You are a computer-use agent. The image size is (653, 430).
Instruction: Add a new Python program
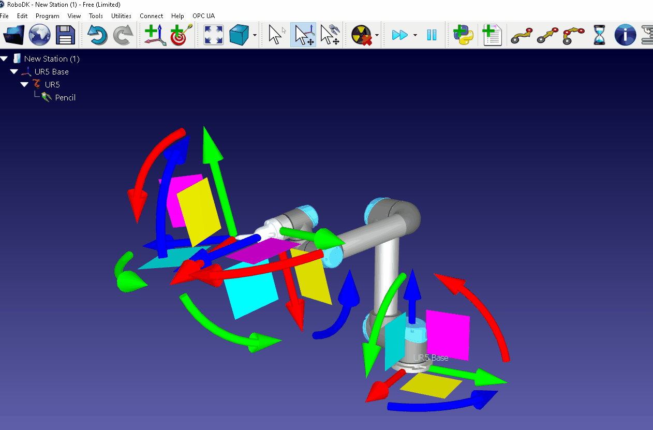pyautogui.click(x=463, y=35)
